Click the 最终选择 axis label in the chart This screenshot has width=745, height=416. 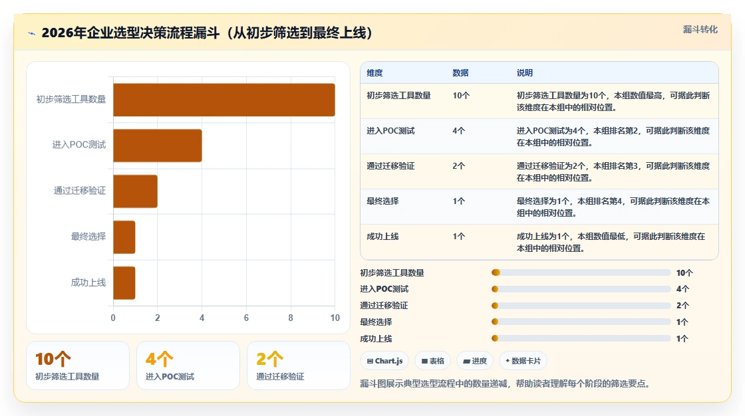[88, 237]
